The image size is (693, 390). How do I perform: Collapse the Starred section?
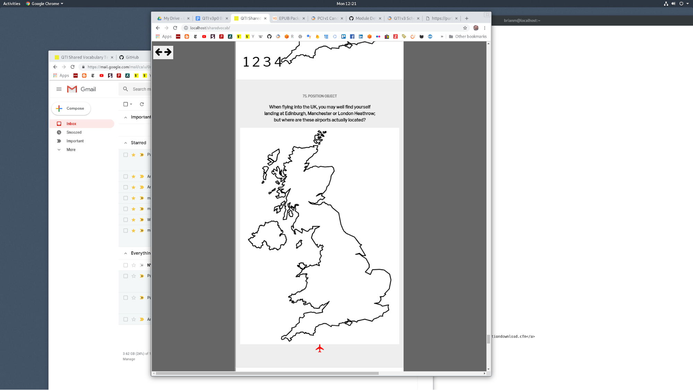[125, 143]
